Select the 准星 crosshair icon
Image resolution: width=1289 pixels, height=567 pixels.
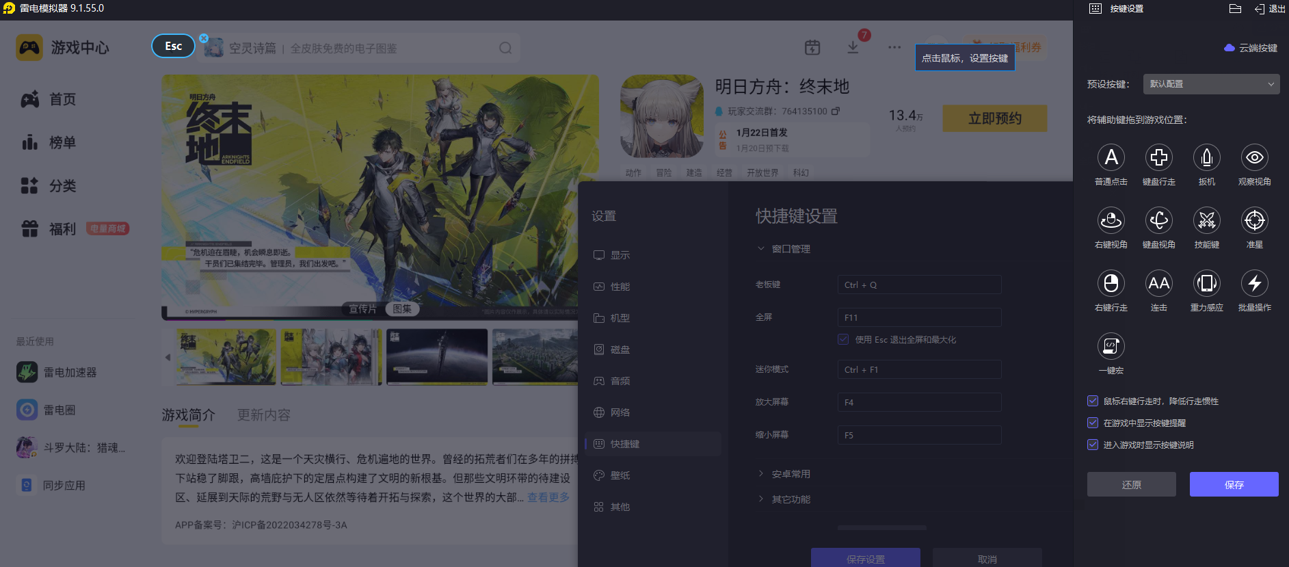click(1255, 221)
